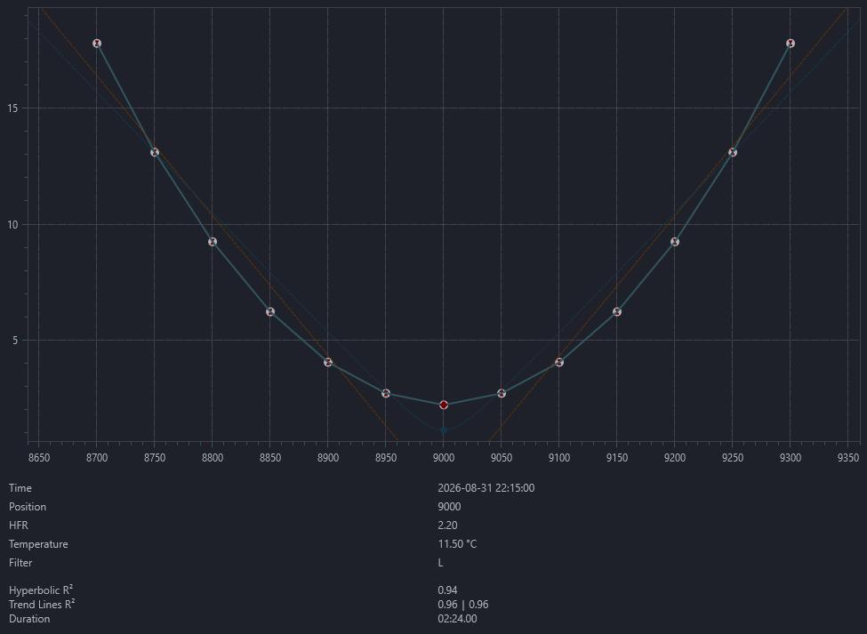Click the Duration label
The height and width of the screenshot is (634, 867).
point(29,619)
